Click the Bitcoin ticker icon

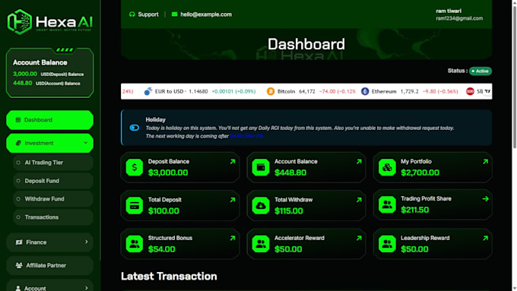[x=271, y=91]
